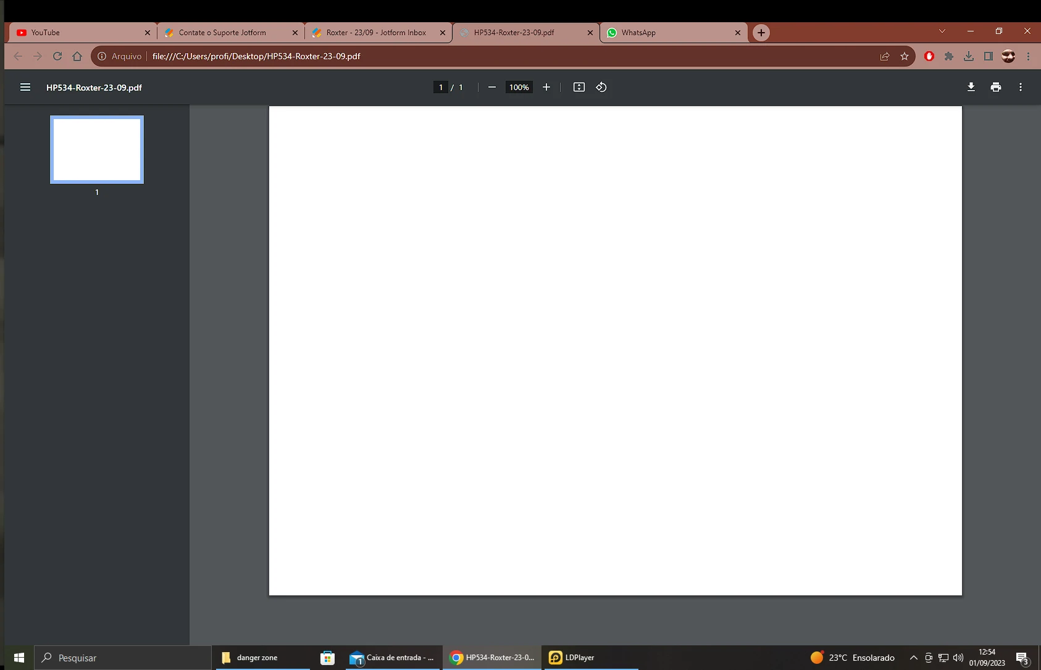Go back using the browser back button

[x=18, y=56]
